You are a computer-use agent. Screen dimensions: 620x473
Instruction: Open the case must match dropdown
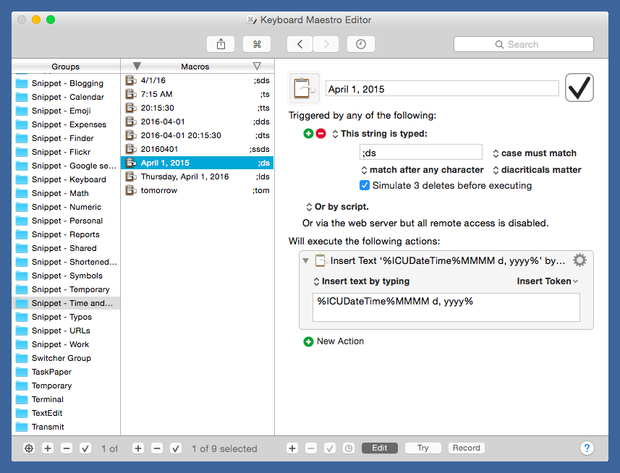535,153
